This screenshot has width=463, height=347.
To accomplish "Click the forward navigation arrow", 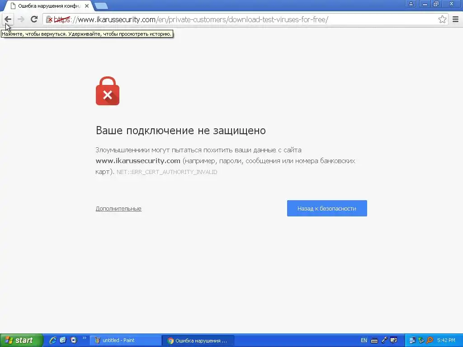I will pyautogui.click(x=21, y=19).
